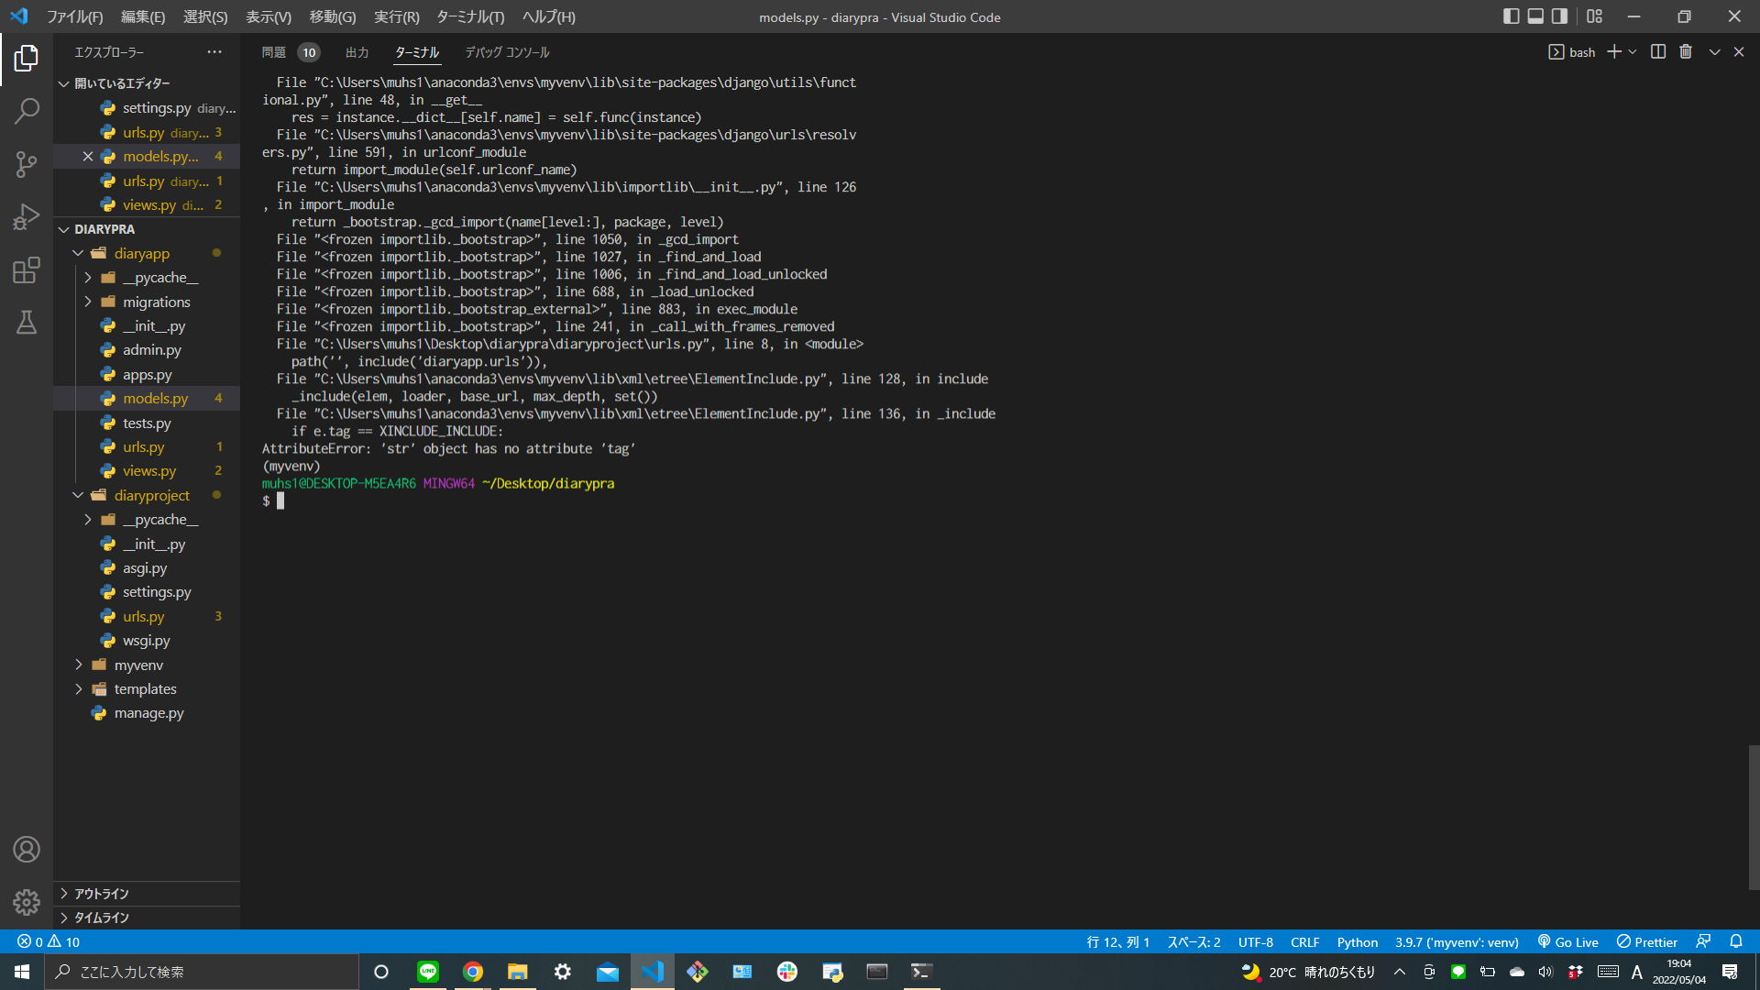Open the 表示(V) menu
The height and width of the screenshot is (990, 1760).
(x=269, y=16)
